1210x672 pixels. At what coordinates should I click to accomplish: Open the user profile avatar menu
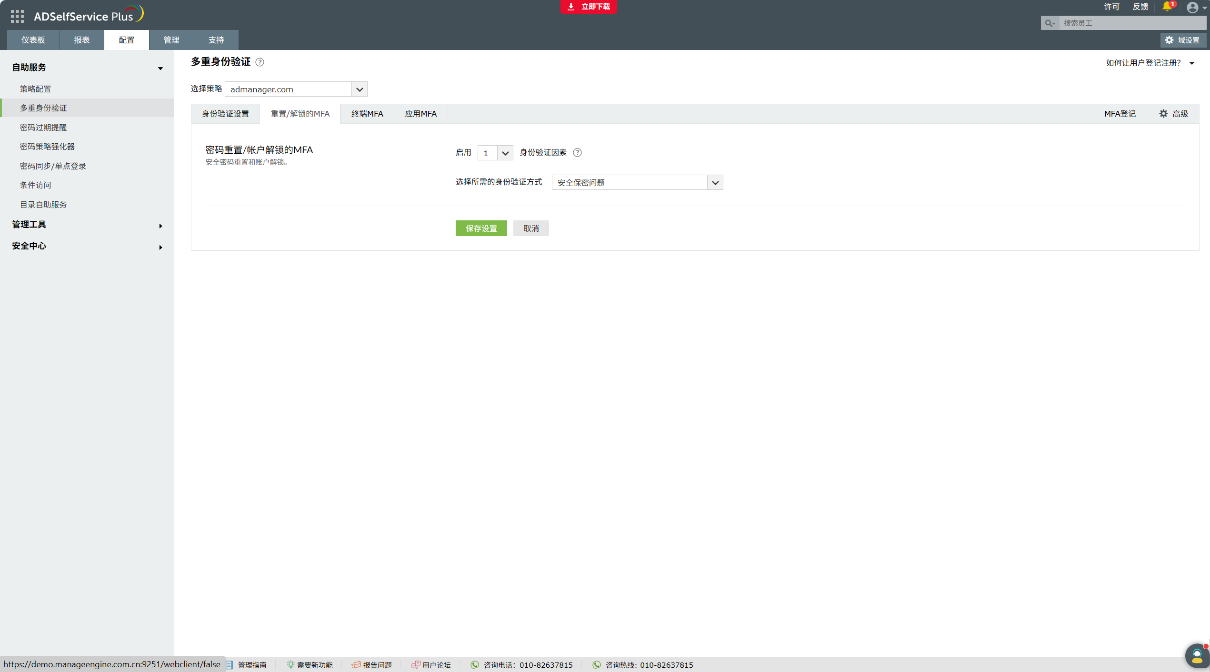[1192, 8]
